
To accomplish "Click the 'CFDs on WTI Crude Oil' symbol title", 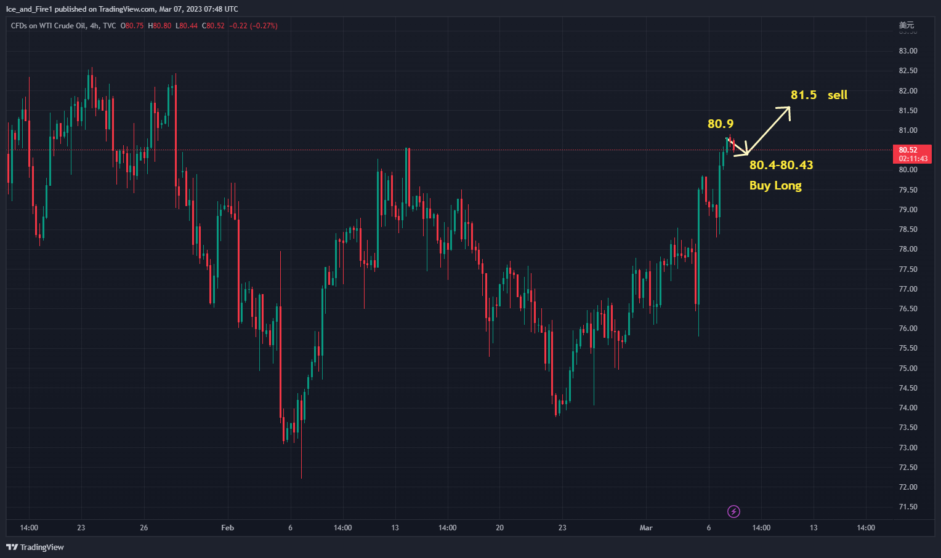I will tap(49, 26).
